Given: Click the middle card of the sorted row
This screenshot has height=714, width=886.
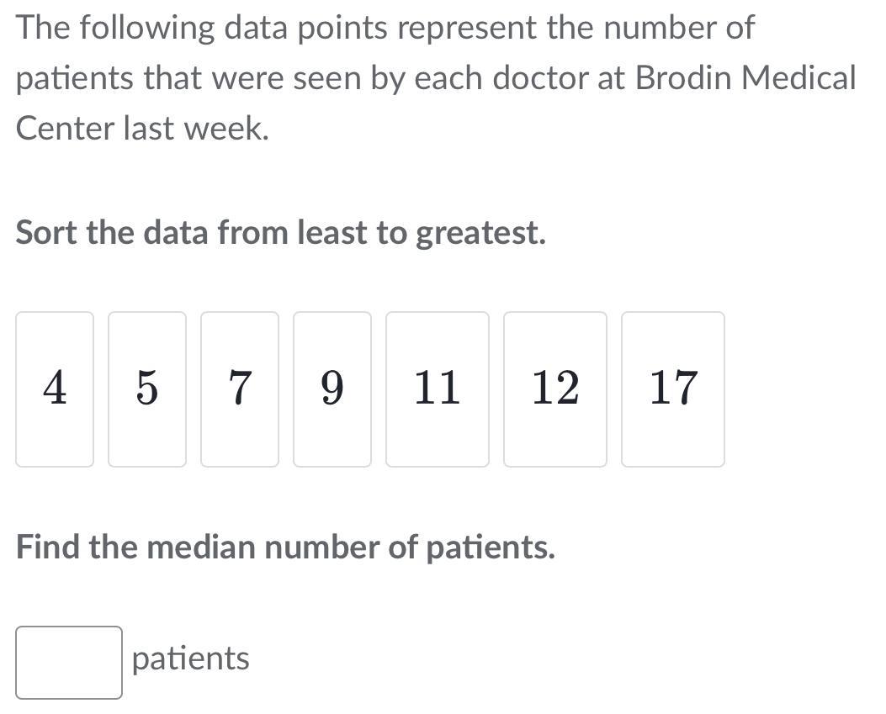Looking at the screenshot, I should (332, 389).
